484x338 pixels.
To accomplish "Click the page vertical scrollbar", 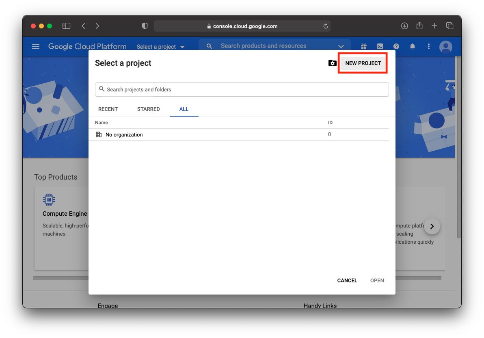I will click(x=459, y=147).
